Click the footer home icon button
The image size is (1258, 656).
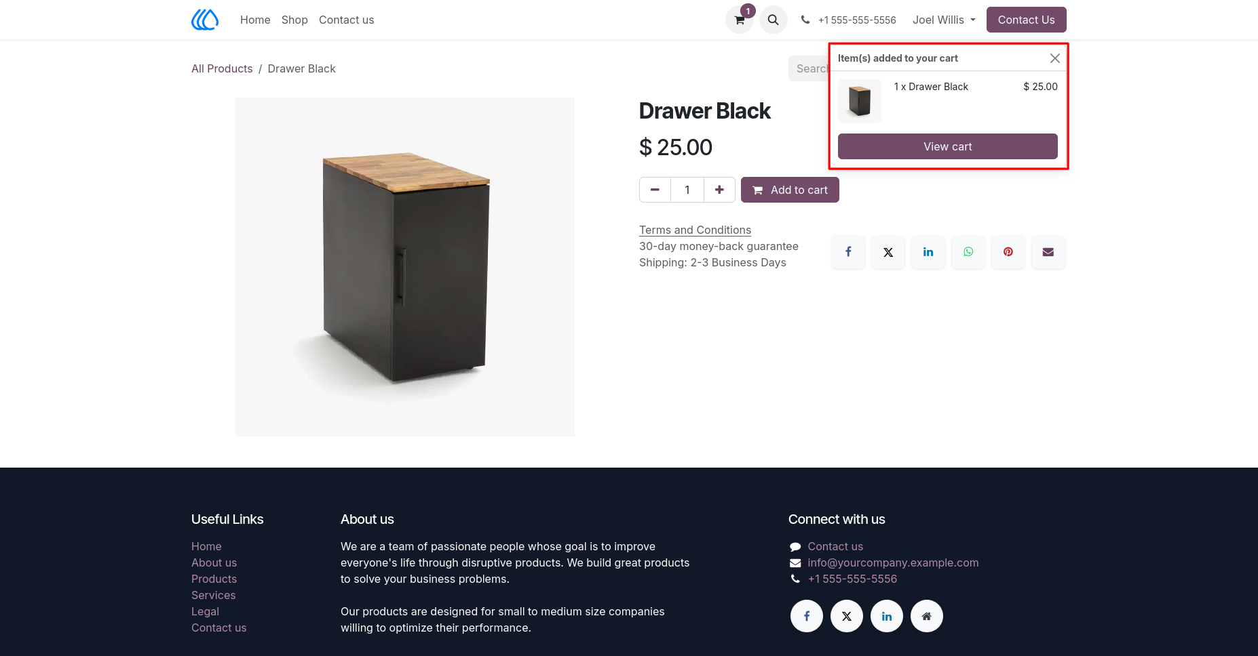927,616
